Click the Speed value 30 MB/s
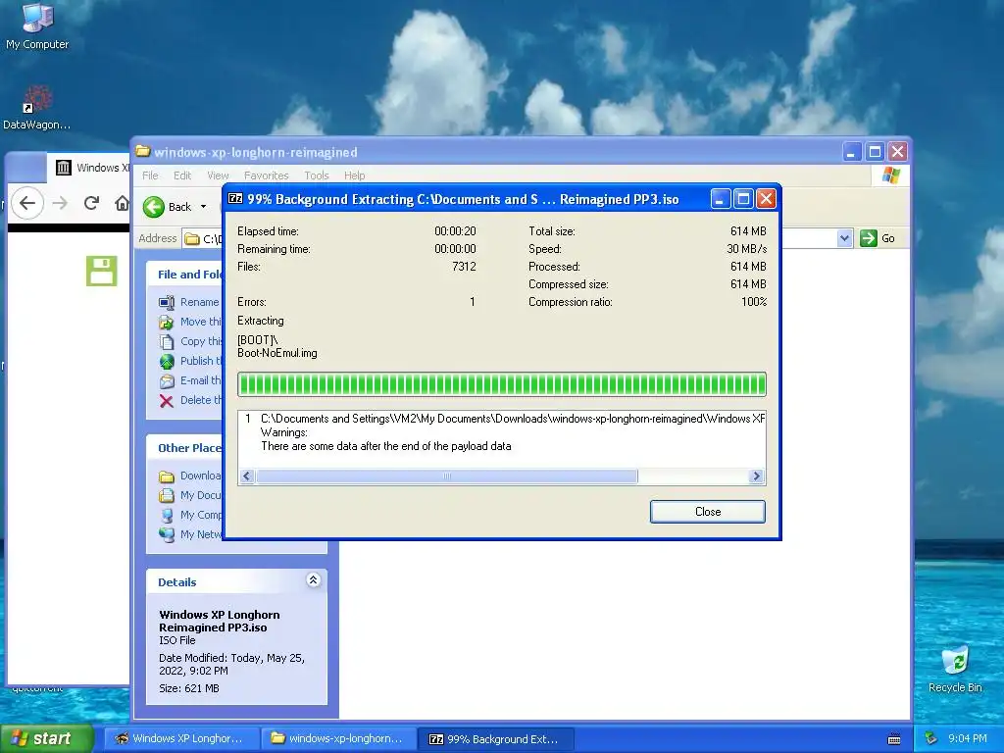 click(746, 249)
